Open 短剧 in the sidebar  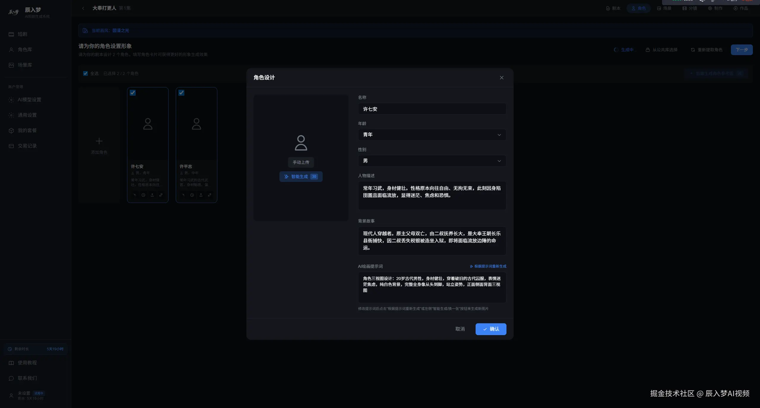click(x=22, y=34)
